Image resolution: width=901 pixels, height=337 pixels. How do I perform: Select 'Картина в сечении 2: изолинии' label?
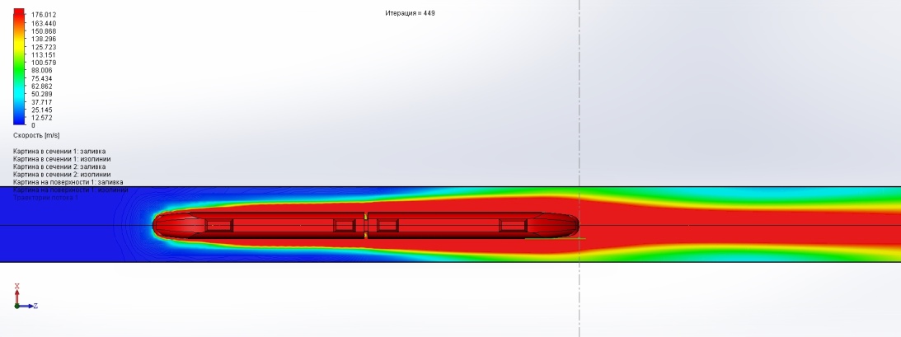[62, 174]
